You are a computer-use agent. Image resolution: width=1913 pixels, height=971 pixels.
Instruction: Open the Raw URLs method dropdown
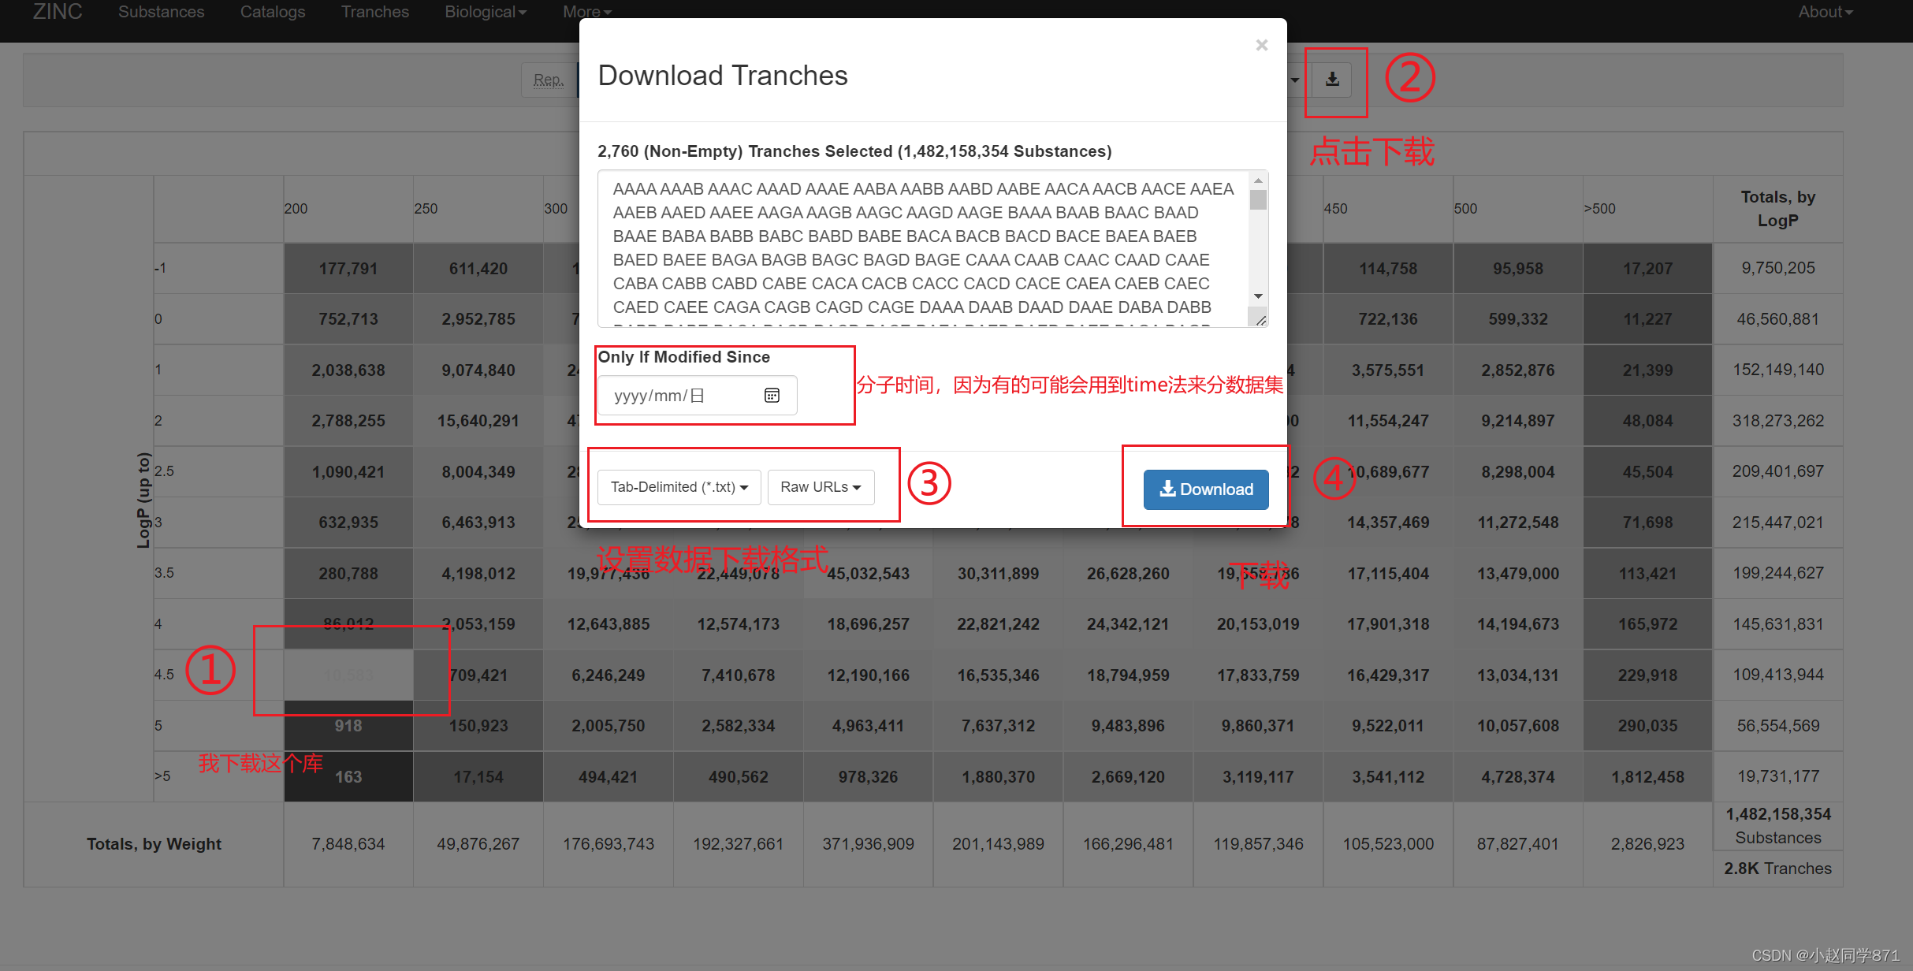click(x=821, y=487)
